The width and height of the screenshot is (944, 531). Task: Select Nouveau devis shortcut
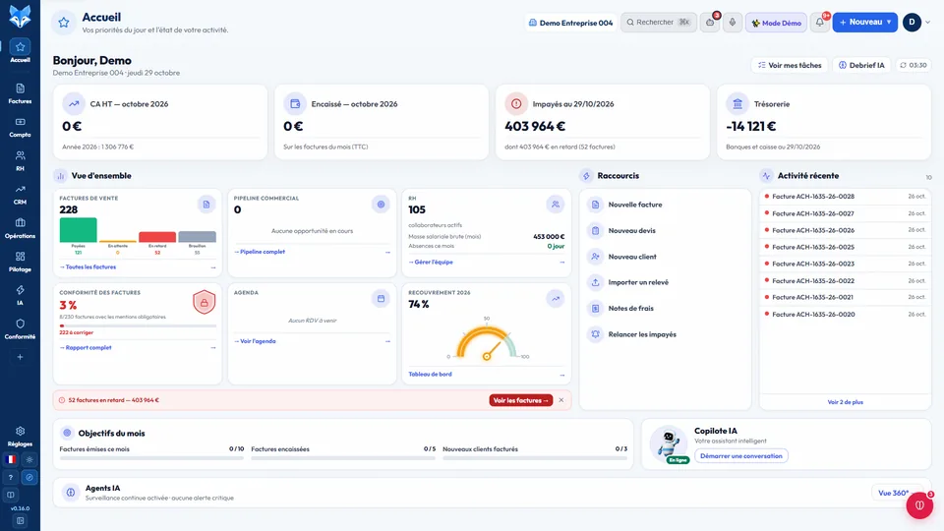(x=665, y=230)
